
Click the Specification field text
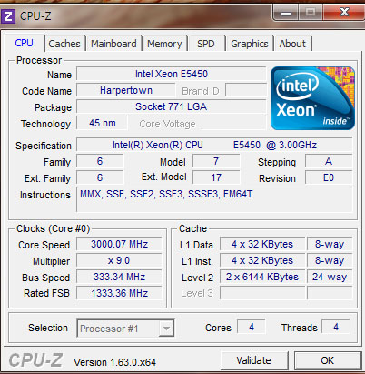coord(214,145)
